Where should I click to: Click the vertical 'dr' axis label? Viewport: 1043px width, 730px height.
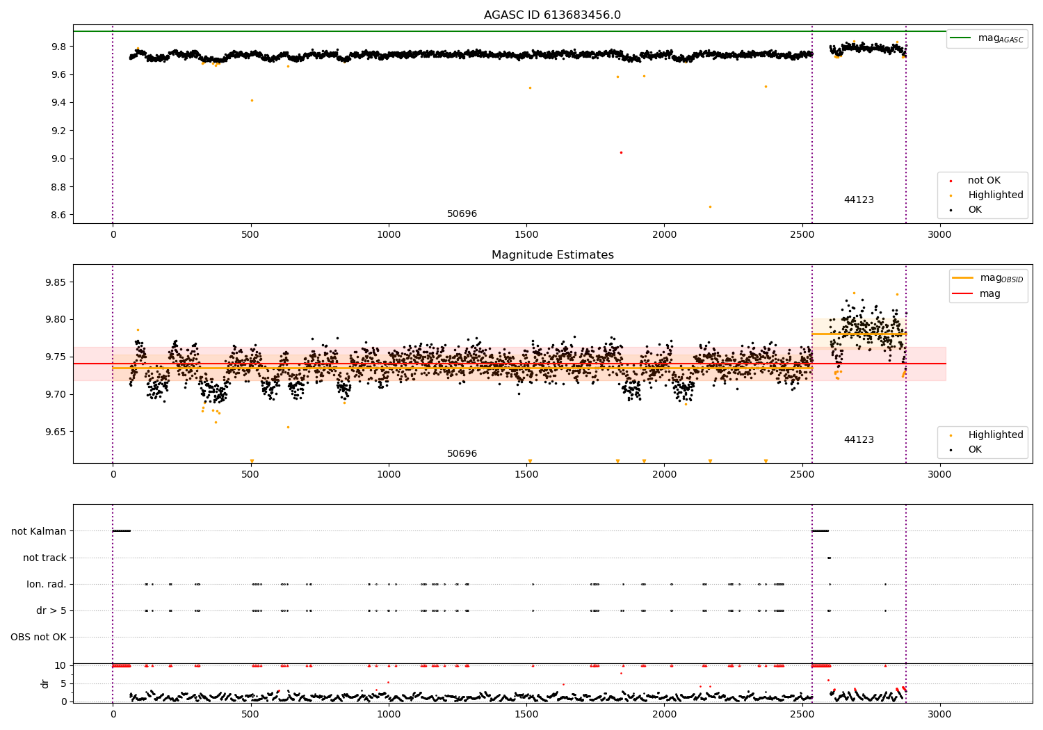[45, 683]
